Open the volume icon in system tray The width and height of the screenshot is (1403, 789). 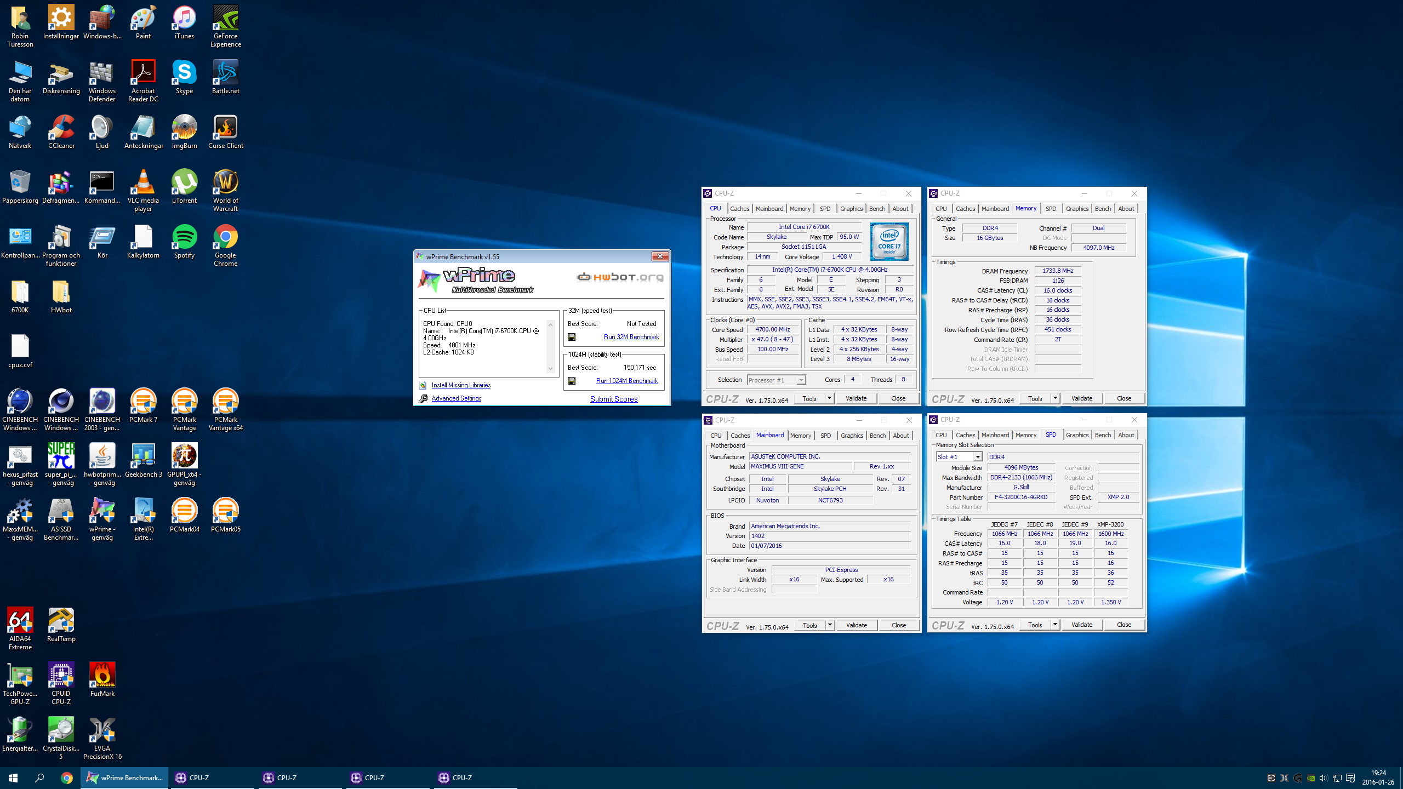[x=1323, y=778]
